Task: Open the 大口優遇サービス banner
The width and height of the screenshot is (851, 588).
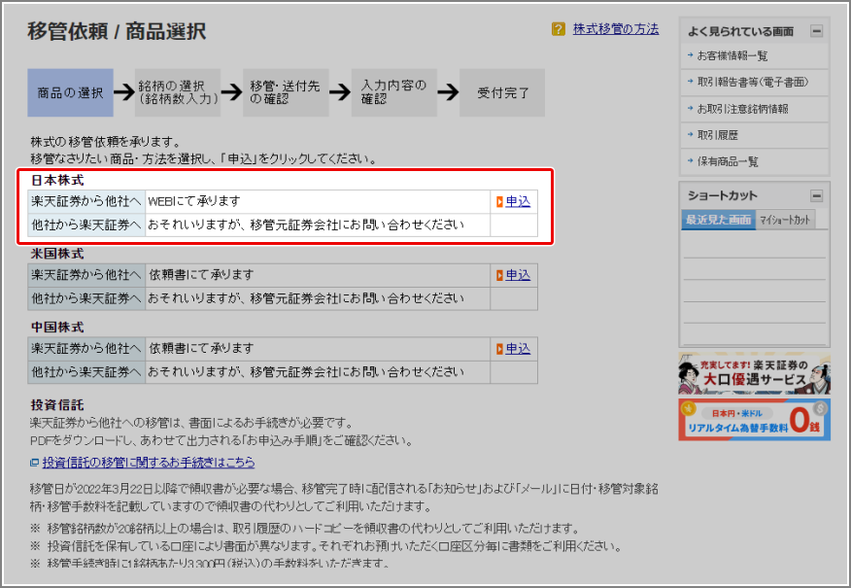Action: pyautogui.click(x=755, y=373)
